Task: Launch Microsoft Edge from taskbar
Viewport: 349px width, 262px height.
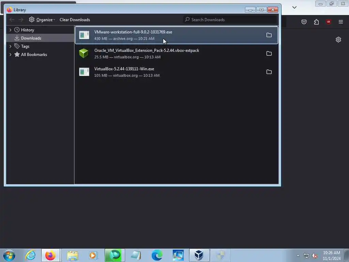Action: [157, 255]
